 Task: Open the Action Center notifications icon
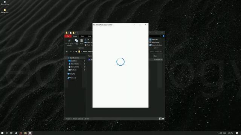coord(237,133)
